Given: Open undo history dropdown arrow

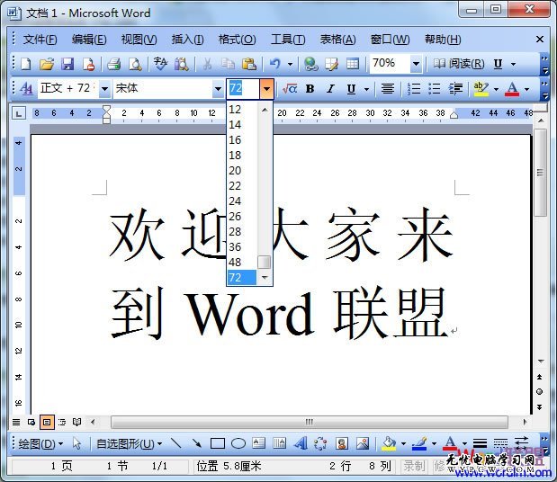Looking at the screenshot, I should pyautogui.click(x=291, y=64).
